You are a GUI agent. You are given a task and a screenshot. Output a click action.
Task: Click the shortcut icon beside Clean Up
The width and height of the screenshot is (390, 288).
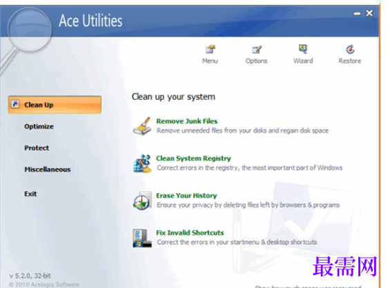tap(15, 104)
